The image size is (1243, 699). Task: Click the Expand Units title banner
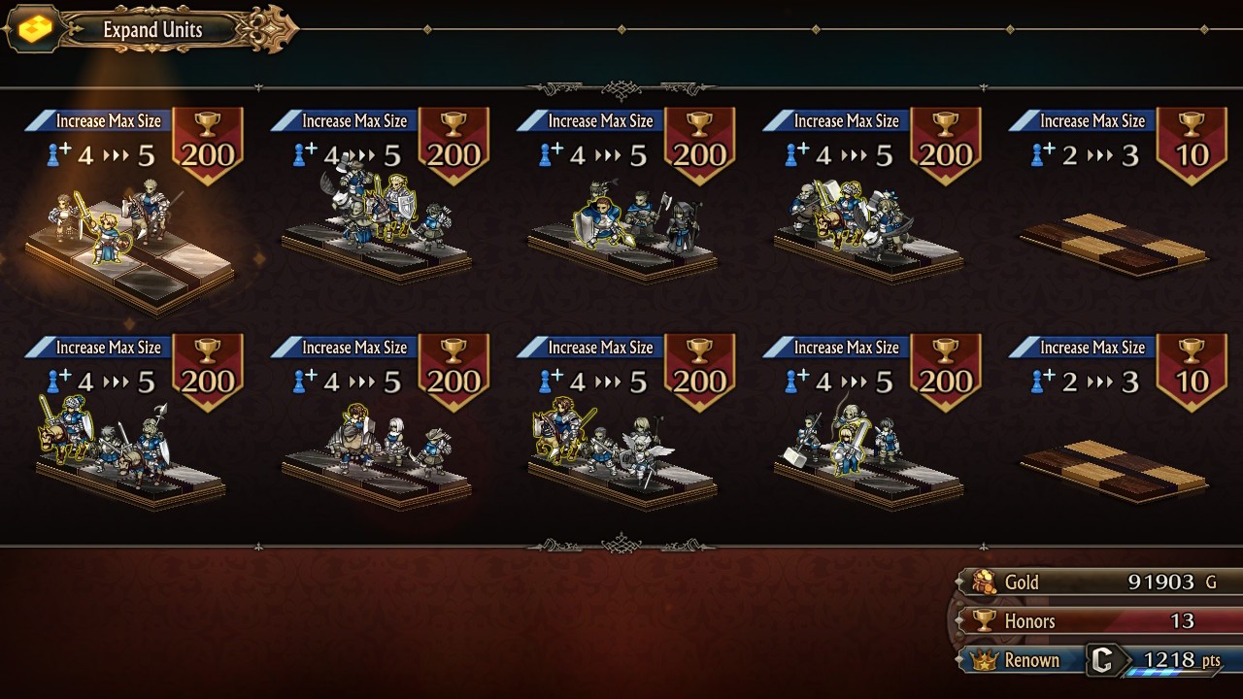click(152, 29)
